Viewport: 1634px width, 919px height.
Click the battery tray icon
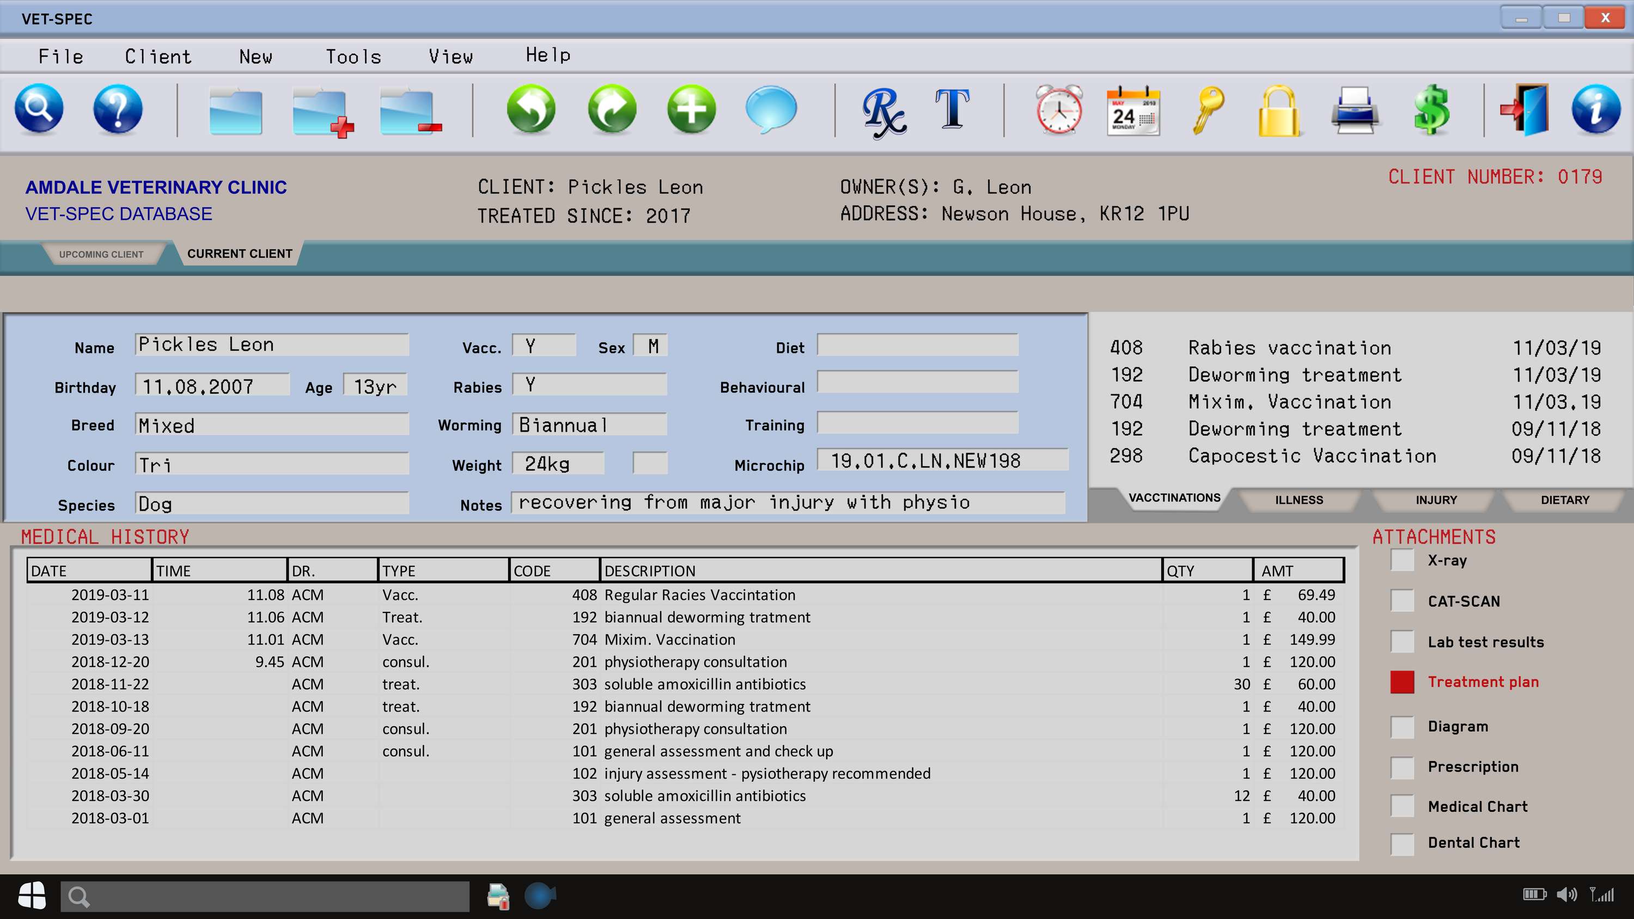pyautogui.click(x=1534, y=895)
